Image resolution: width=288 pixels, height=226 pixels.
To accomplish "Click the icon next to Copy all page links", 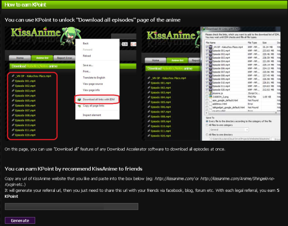I will click(79, 106).
